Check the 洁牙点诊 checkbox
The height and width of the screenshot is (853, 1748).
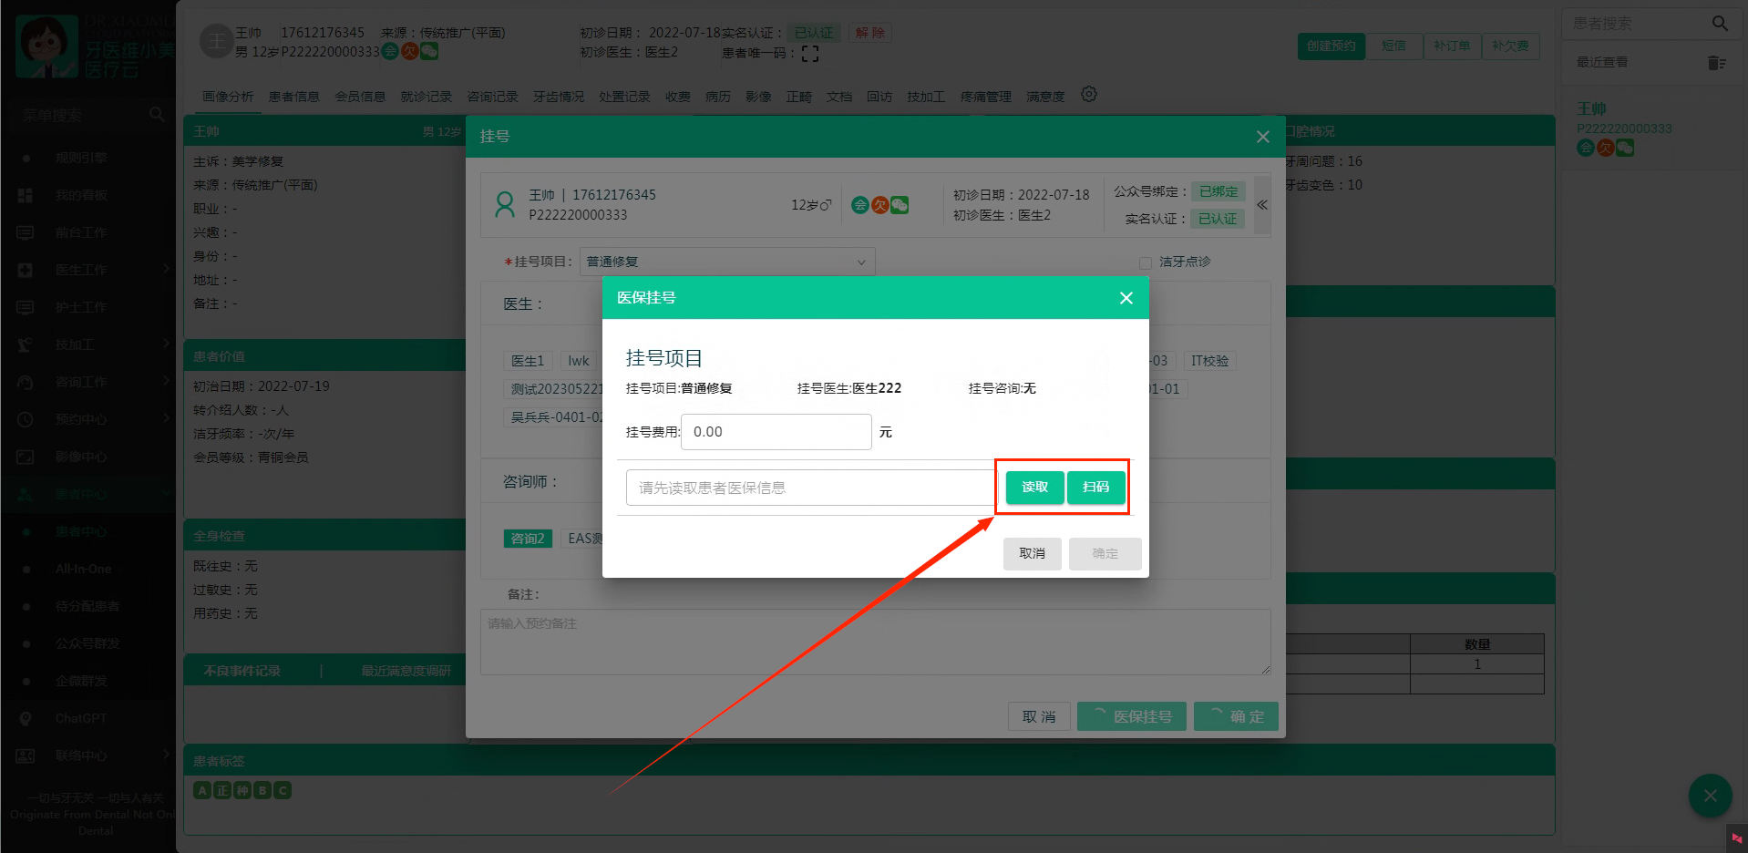(x=1145, y=262)
